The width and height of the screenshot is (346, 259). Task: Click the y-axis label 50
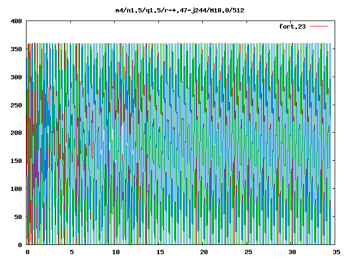18,217
